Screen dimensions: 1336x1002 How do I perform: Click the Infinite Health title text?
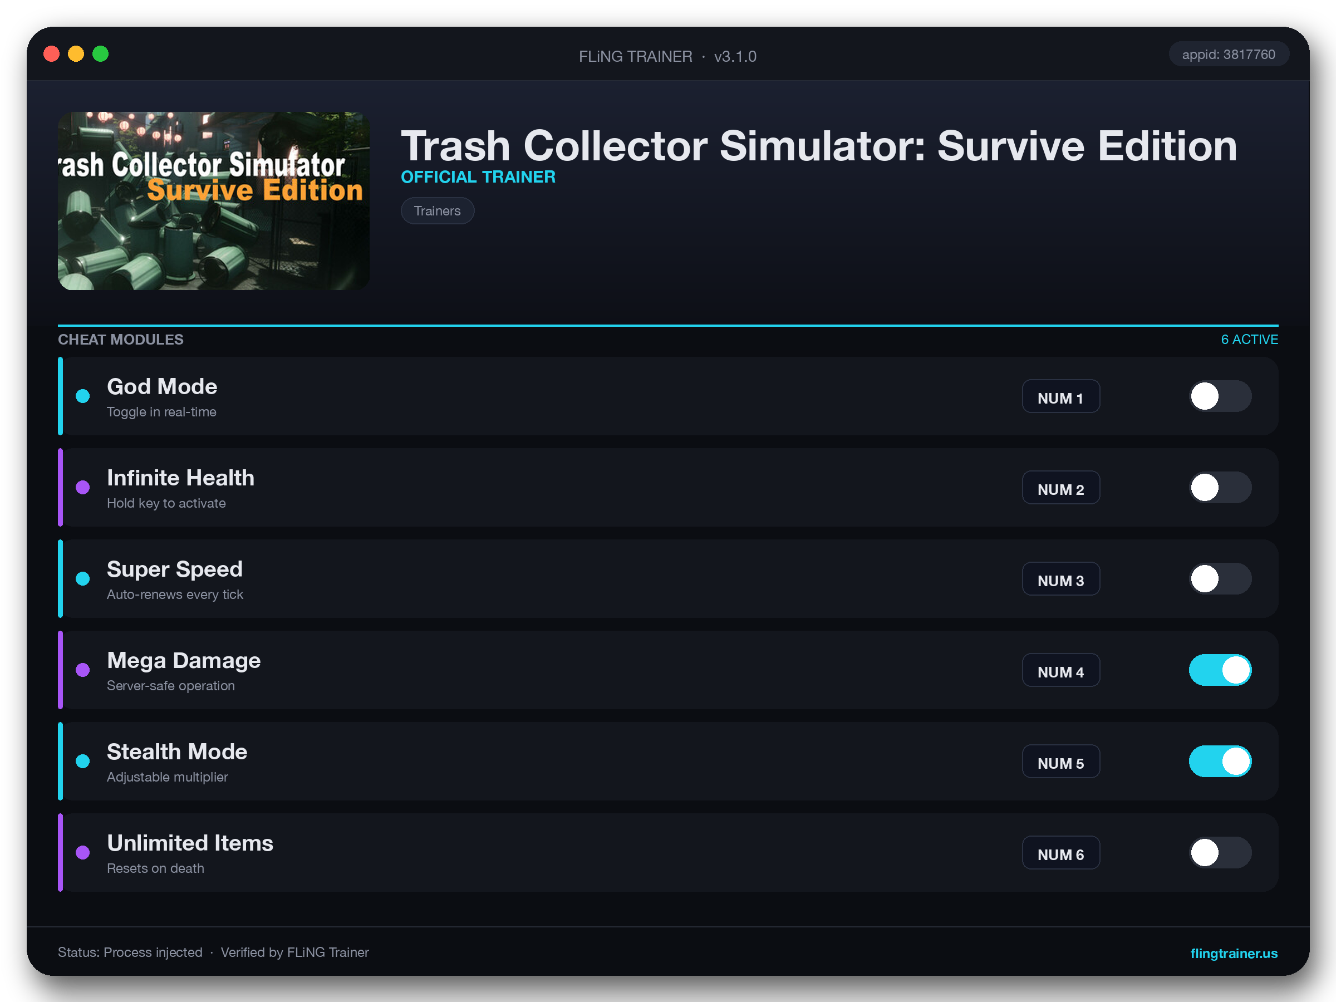(x=180, y=478)
